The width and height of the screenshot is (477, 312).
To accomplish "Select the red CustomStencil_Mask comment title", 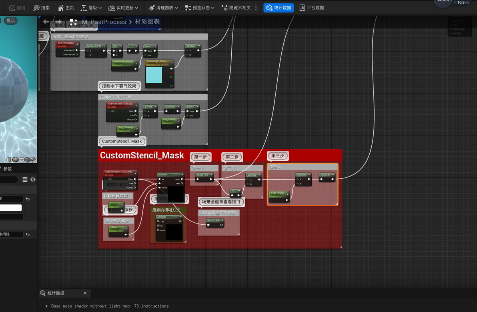I will point(142,155).
